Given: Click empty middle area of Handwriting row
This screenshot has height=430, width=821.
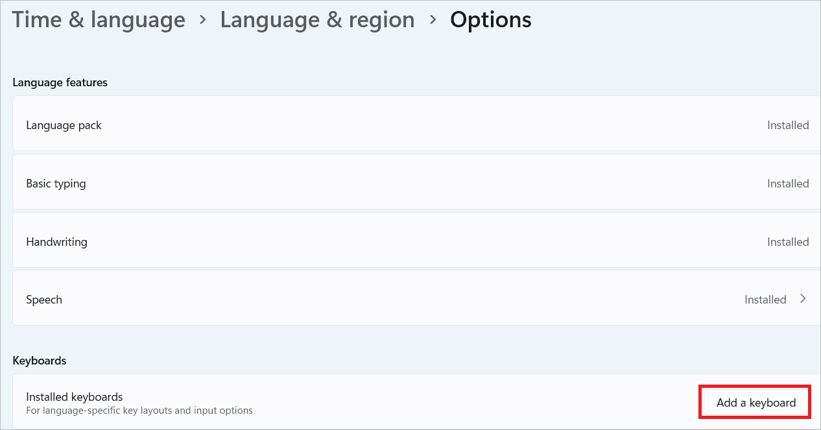Looking at the screenshot, I should point(415,242).
